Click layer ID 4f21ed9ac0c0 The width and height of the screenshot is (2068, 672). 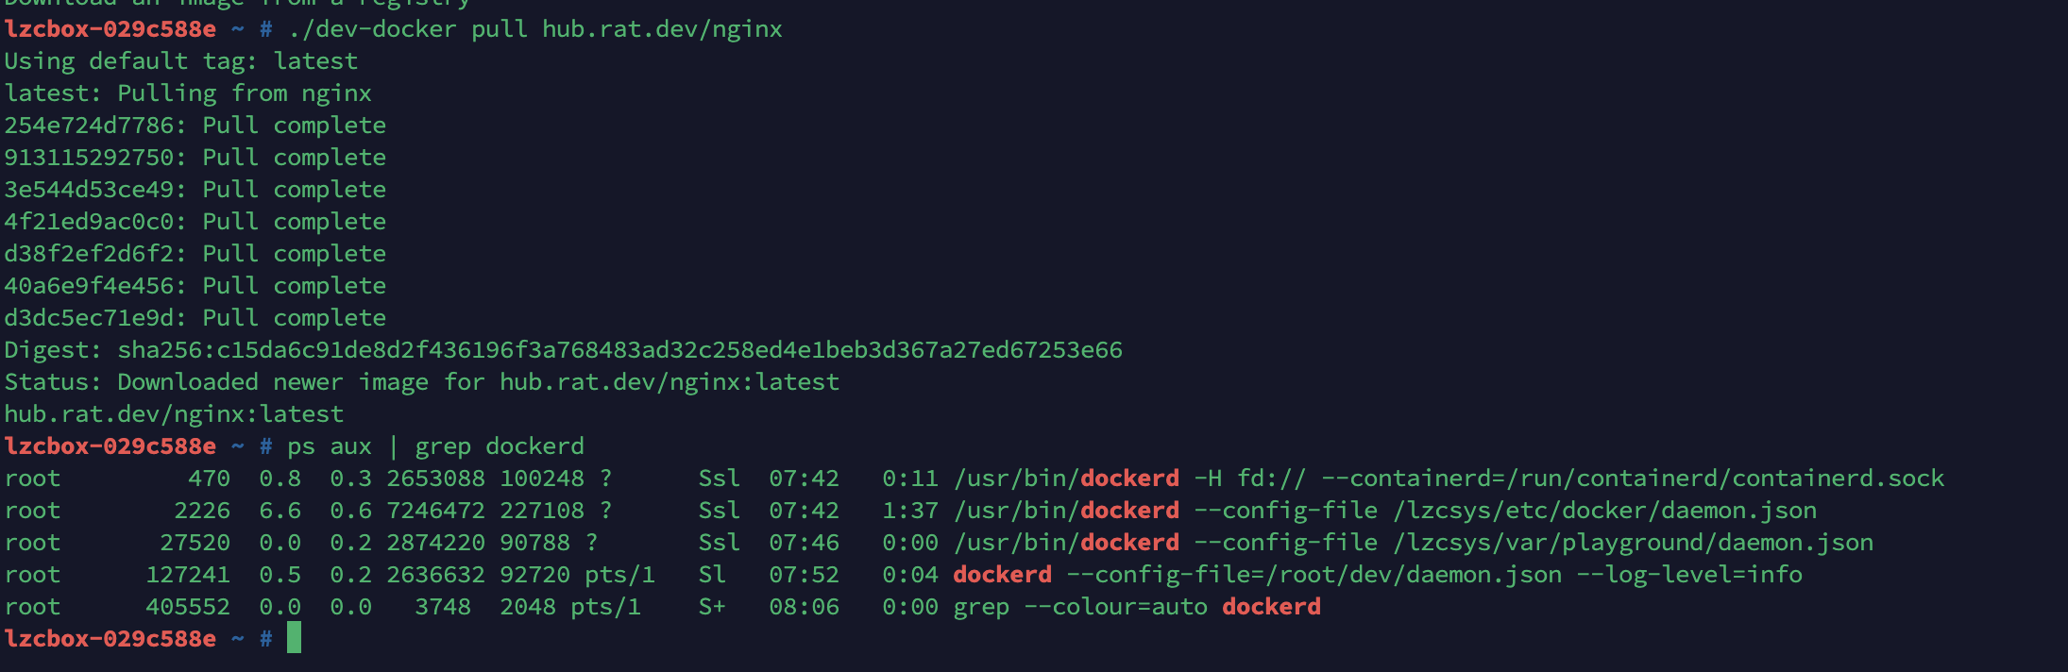click(89, 222)
